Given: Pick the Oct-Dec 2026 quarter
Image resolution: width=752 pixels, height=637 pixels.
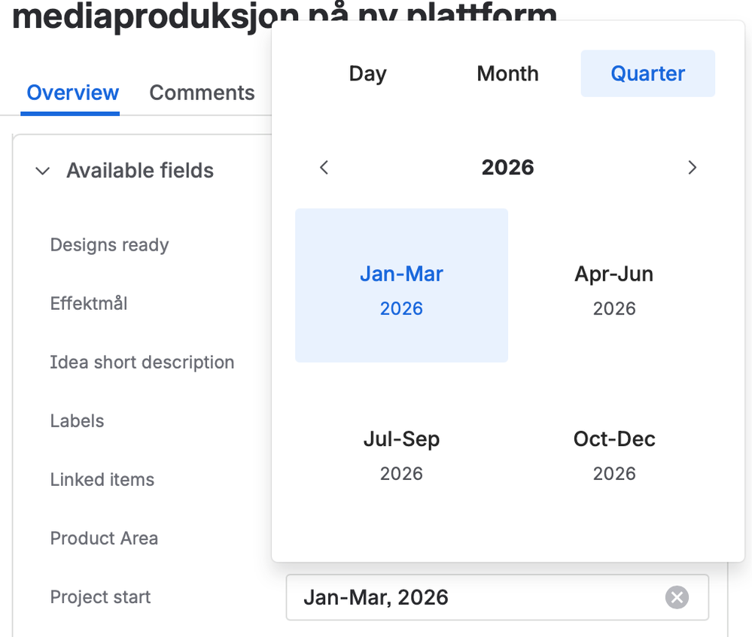Looking at the screenshot, I should pos(614,451).
